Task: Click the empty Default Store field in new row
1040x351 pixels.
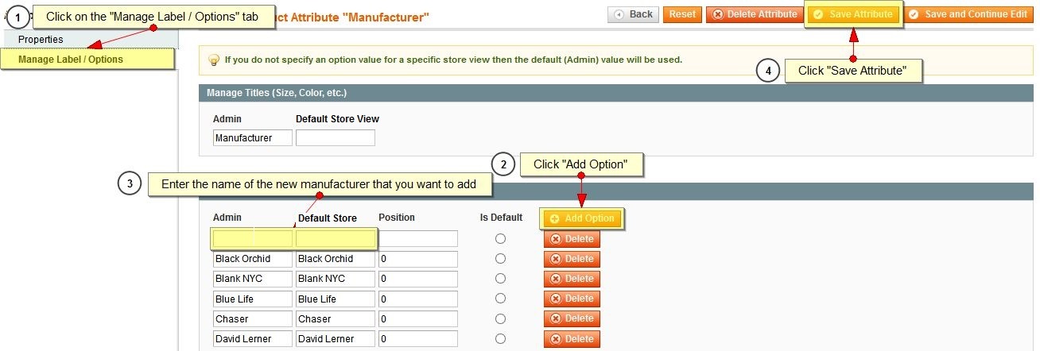Action: 336,239
